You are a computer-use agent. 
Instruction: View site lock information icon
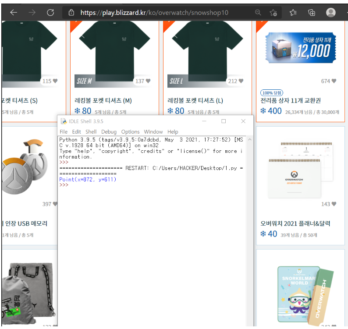click(71, 12)
